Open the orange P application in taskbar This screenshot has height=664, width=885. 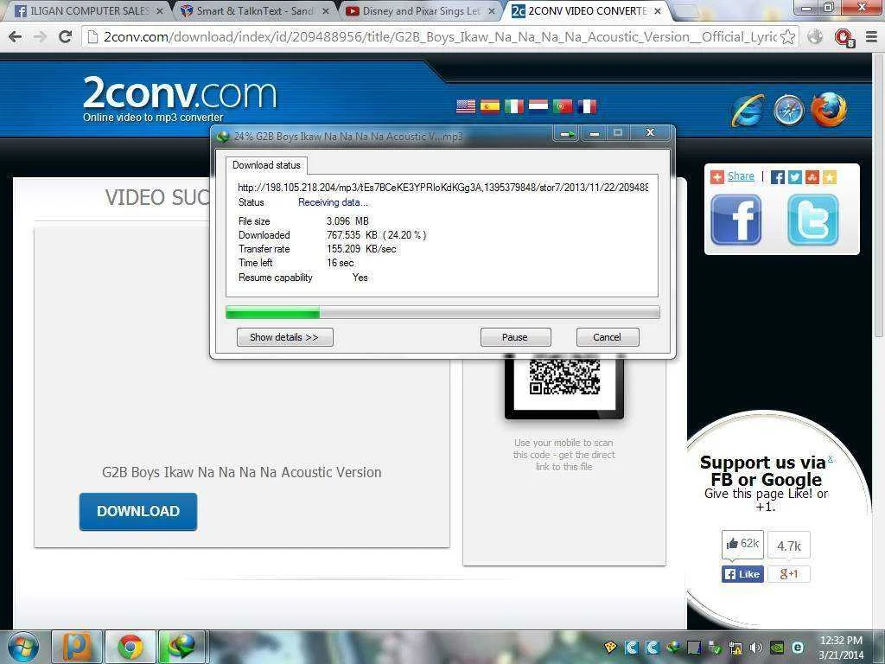(77, 648)
